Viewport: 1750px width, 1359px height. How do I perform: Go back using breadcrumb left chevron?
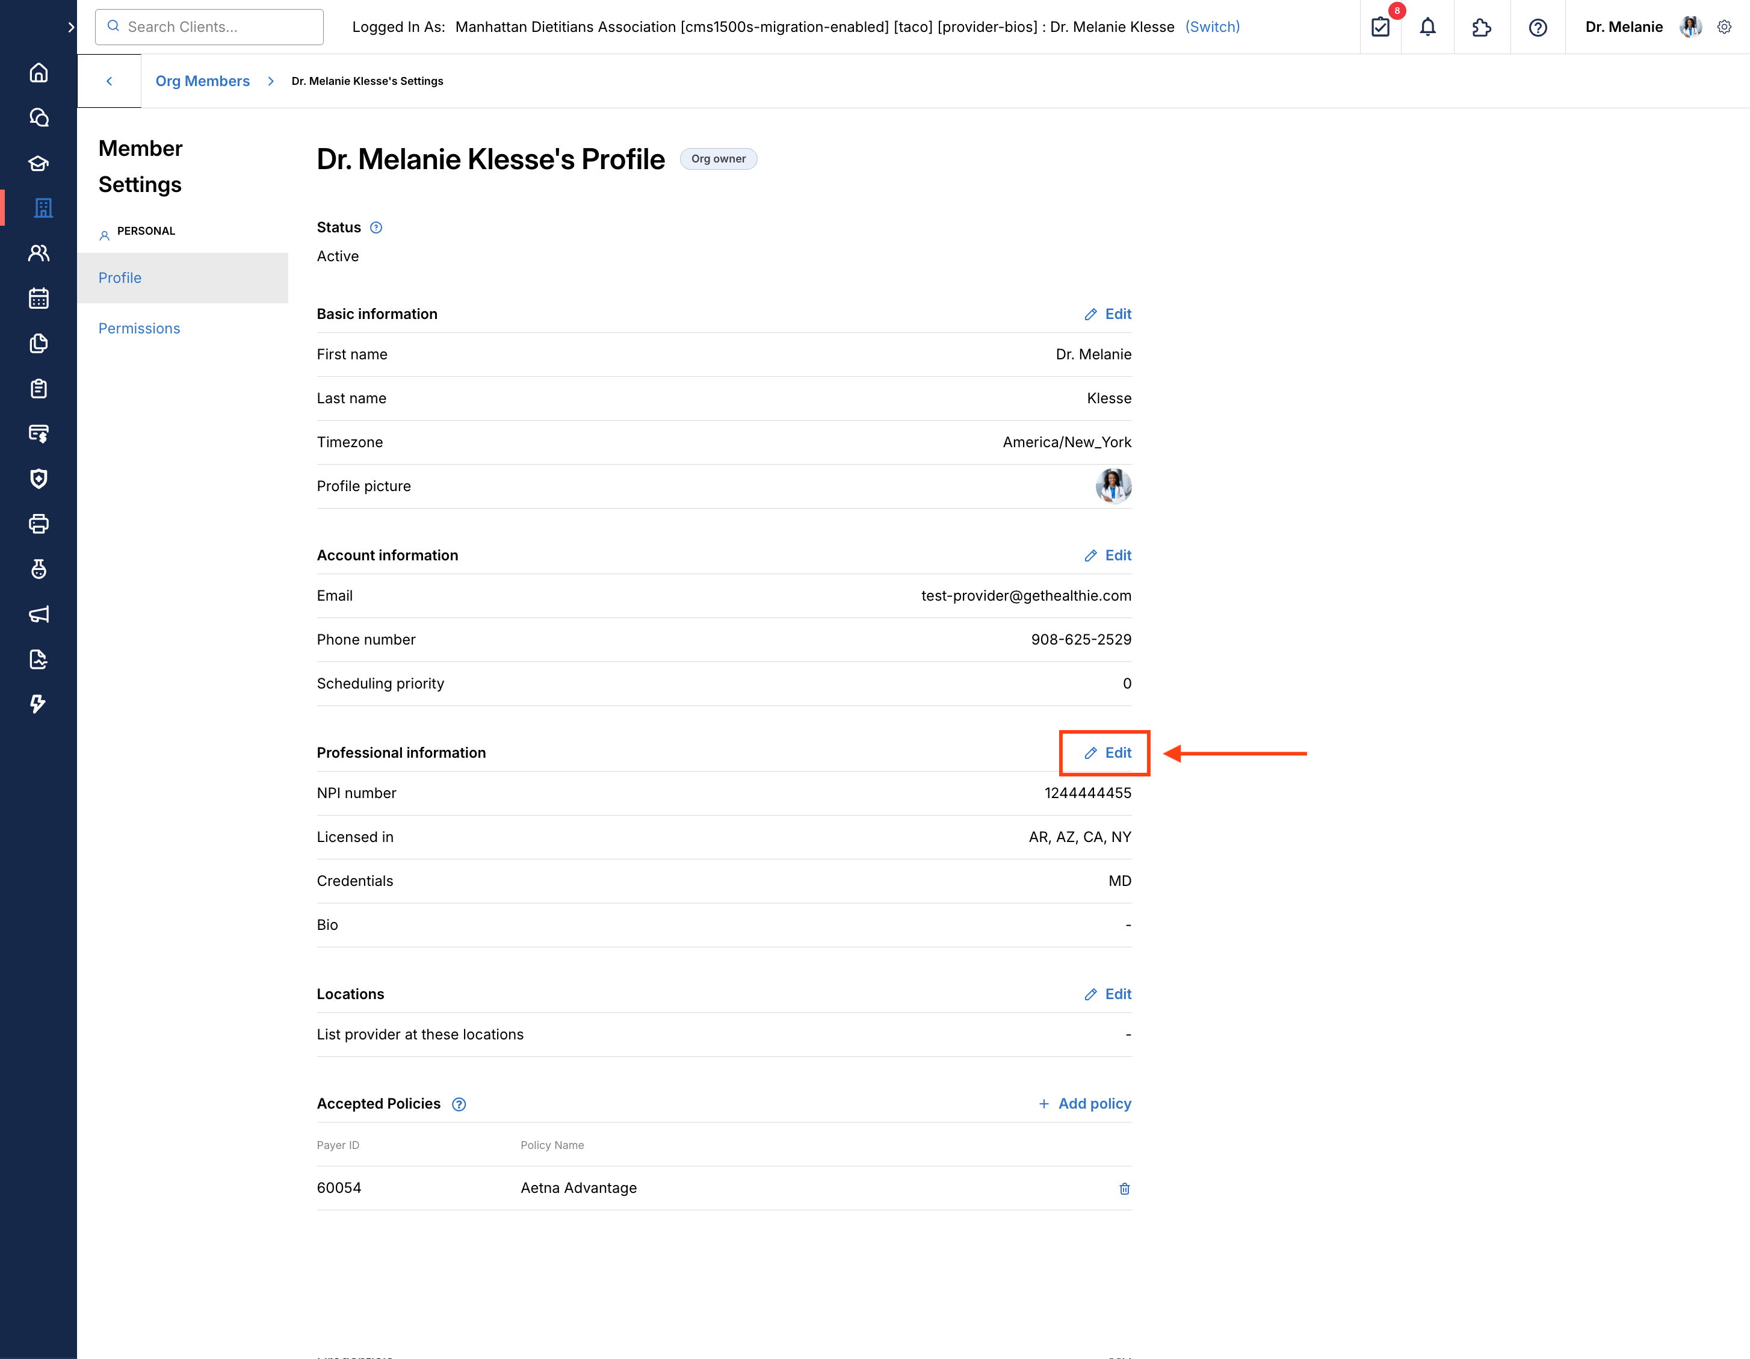[109, 81]
